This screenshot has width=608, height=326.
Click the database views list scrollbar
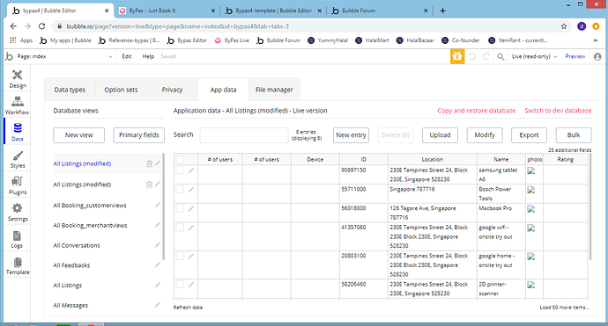(163, 206)
